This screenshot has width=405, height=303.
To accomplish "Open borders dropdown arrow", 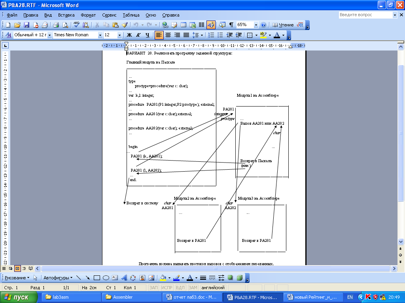I will point(256,35).
